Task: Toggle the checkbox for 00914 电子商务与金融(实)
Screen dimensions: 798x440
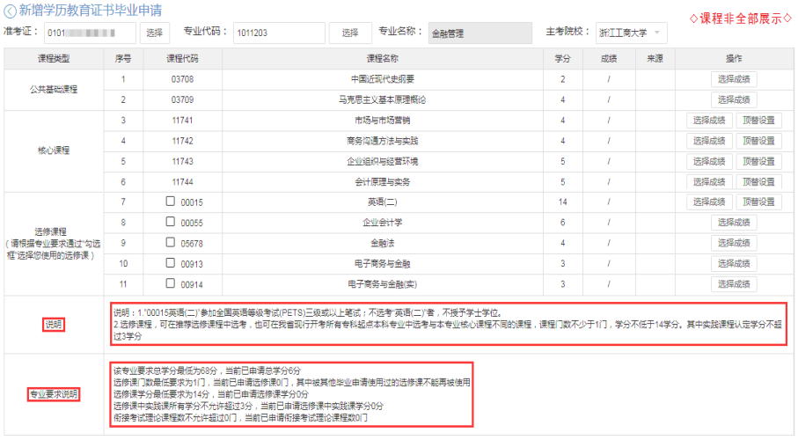Action: [x=171, y=283]
